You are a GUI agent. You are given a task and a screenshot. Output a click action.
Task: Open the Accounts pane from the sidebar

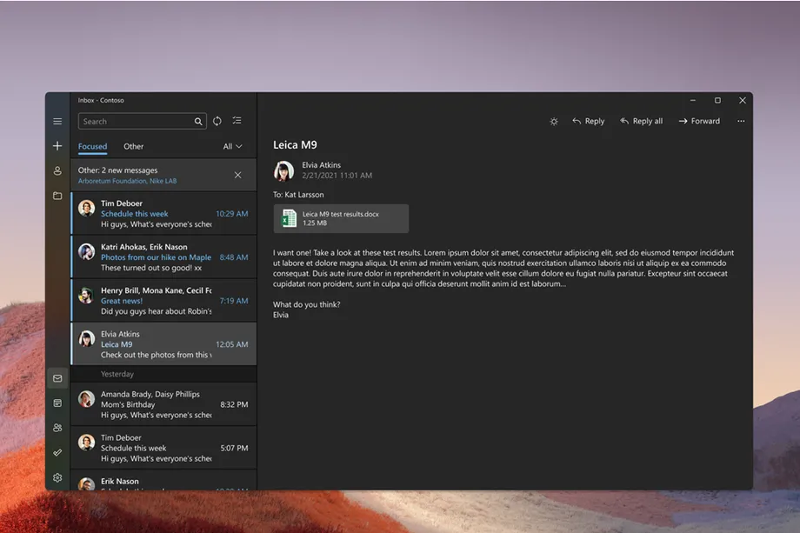point(57,171)
